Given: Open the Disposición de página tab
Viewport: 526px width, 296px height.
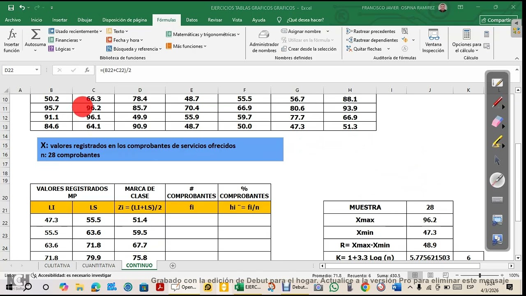Looking at the screenshot, I should click(x=125, y=20).
